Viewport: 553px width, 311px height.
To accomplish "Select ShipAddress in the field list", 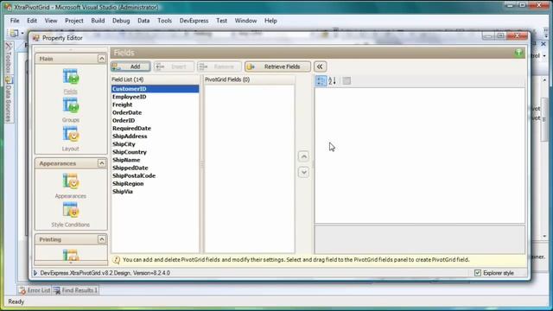I will [156, 136].
